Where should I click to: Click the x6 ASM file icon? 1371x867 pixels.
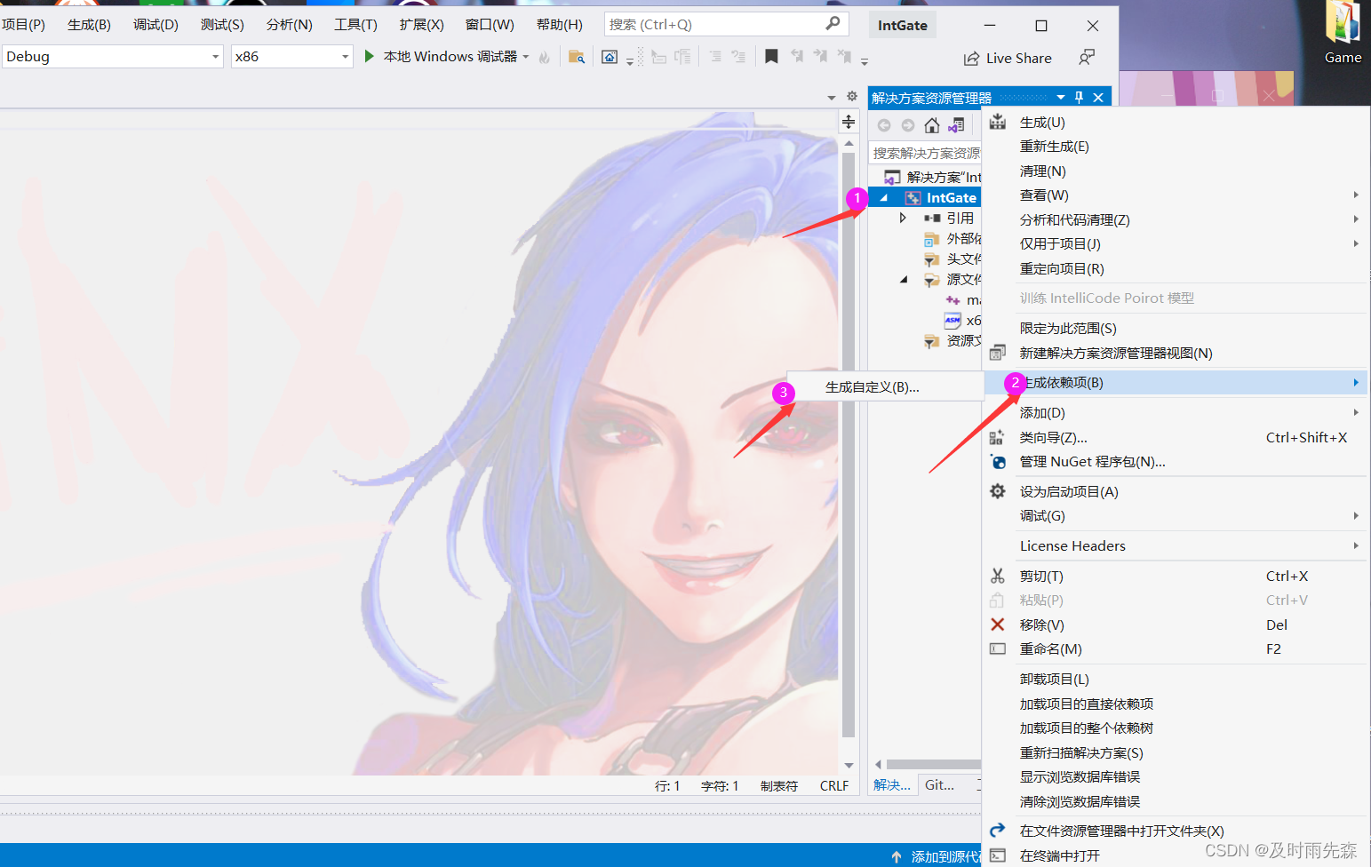click(953, 320)
